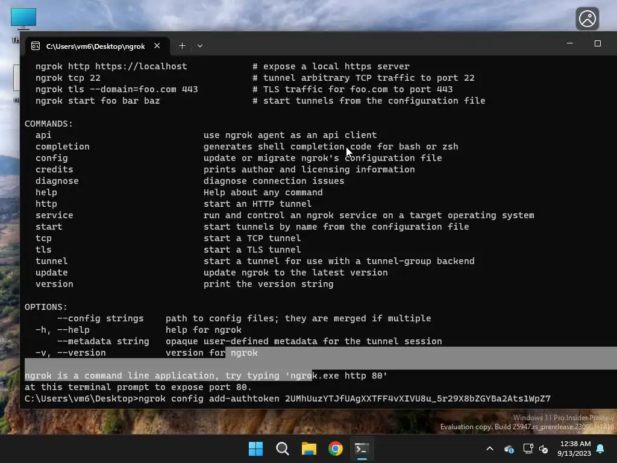617x463 pixels.
Task: Launch File Explorer from taskbar
Action: tap(309, 449)
